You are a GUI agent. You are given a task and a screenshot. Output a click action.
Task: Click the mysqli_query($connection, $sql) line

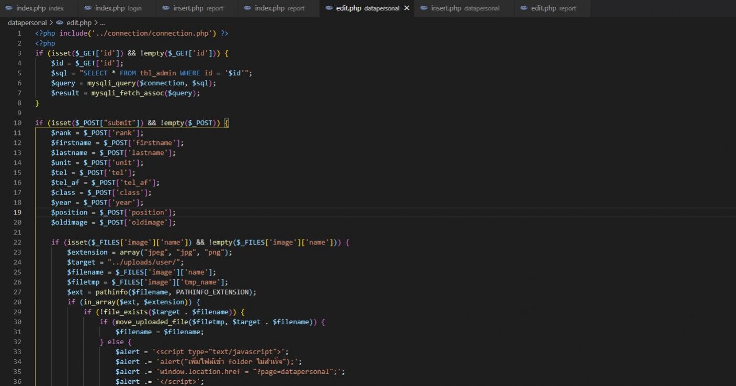click(133, 83)
